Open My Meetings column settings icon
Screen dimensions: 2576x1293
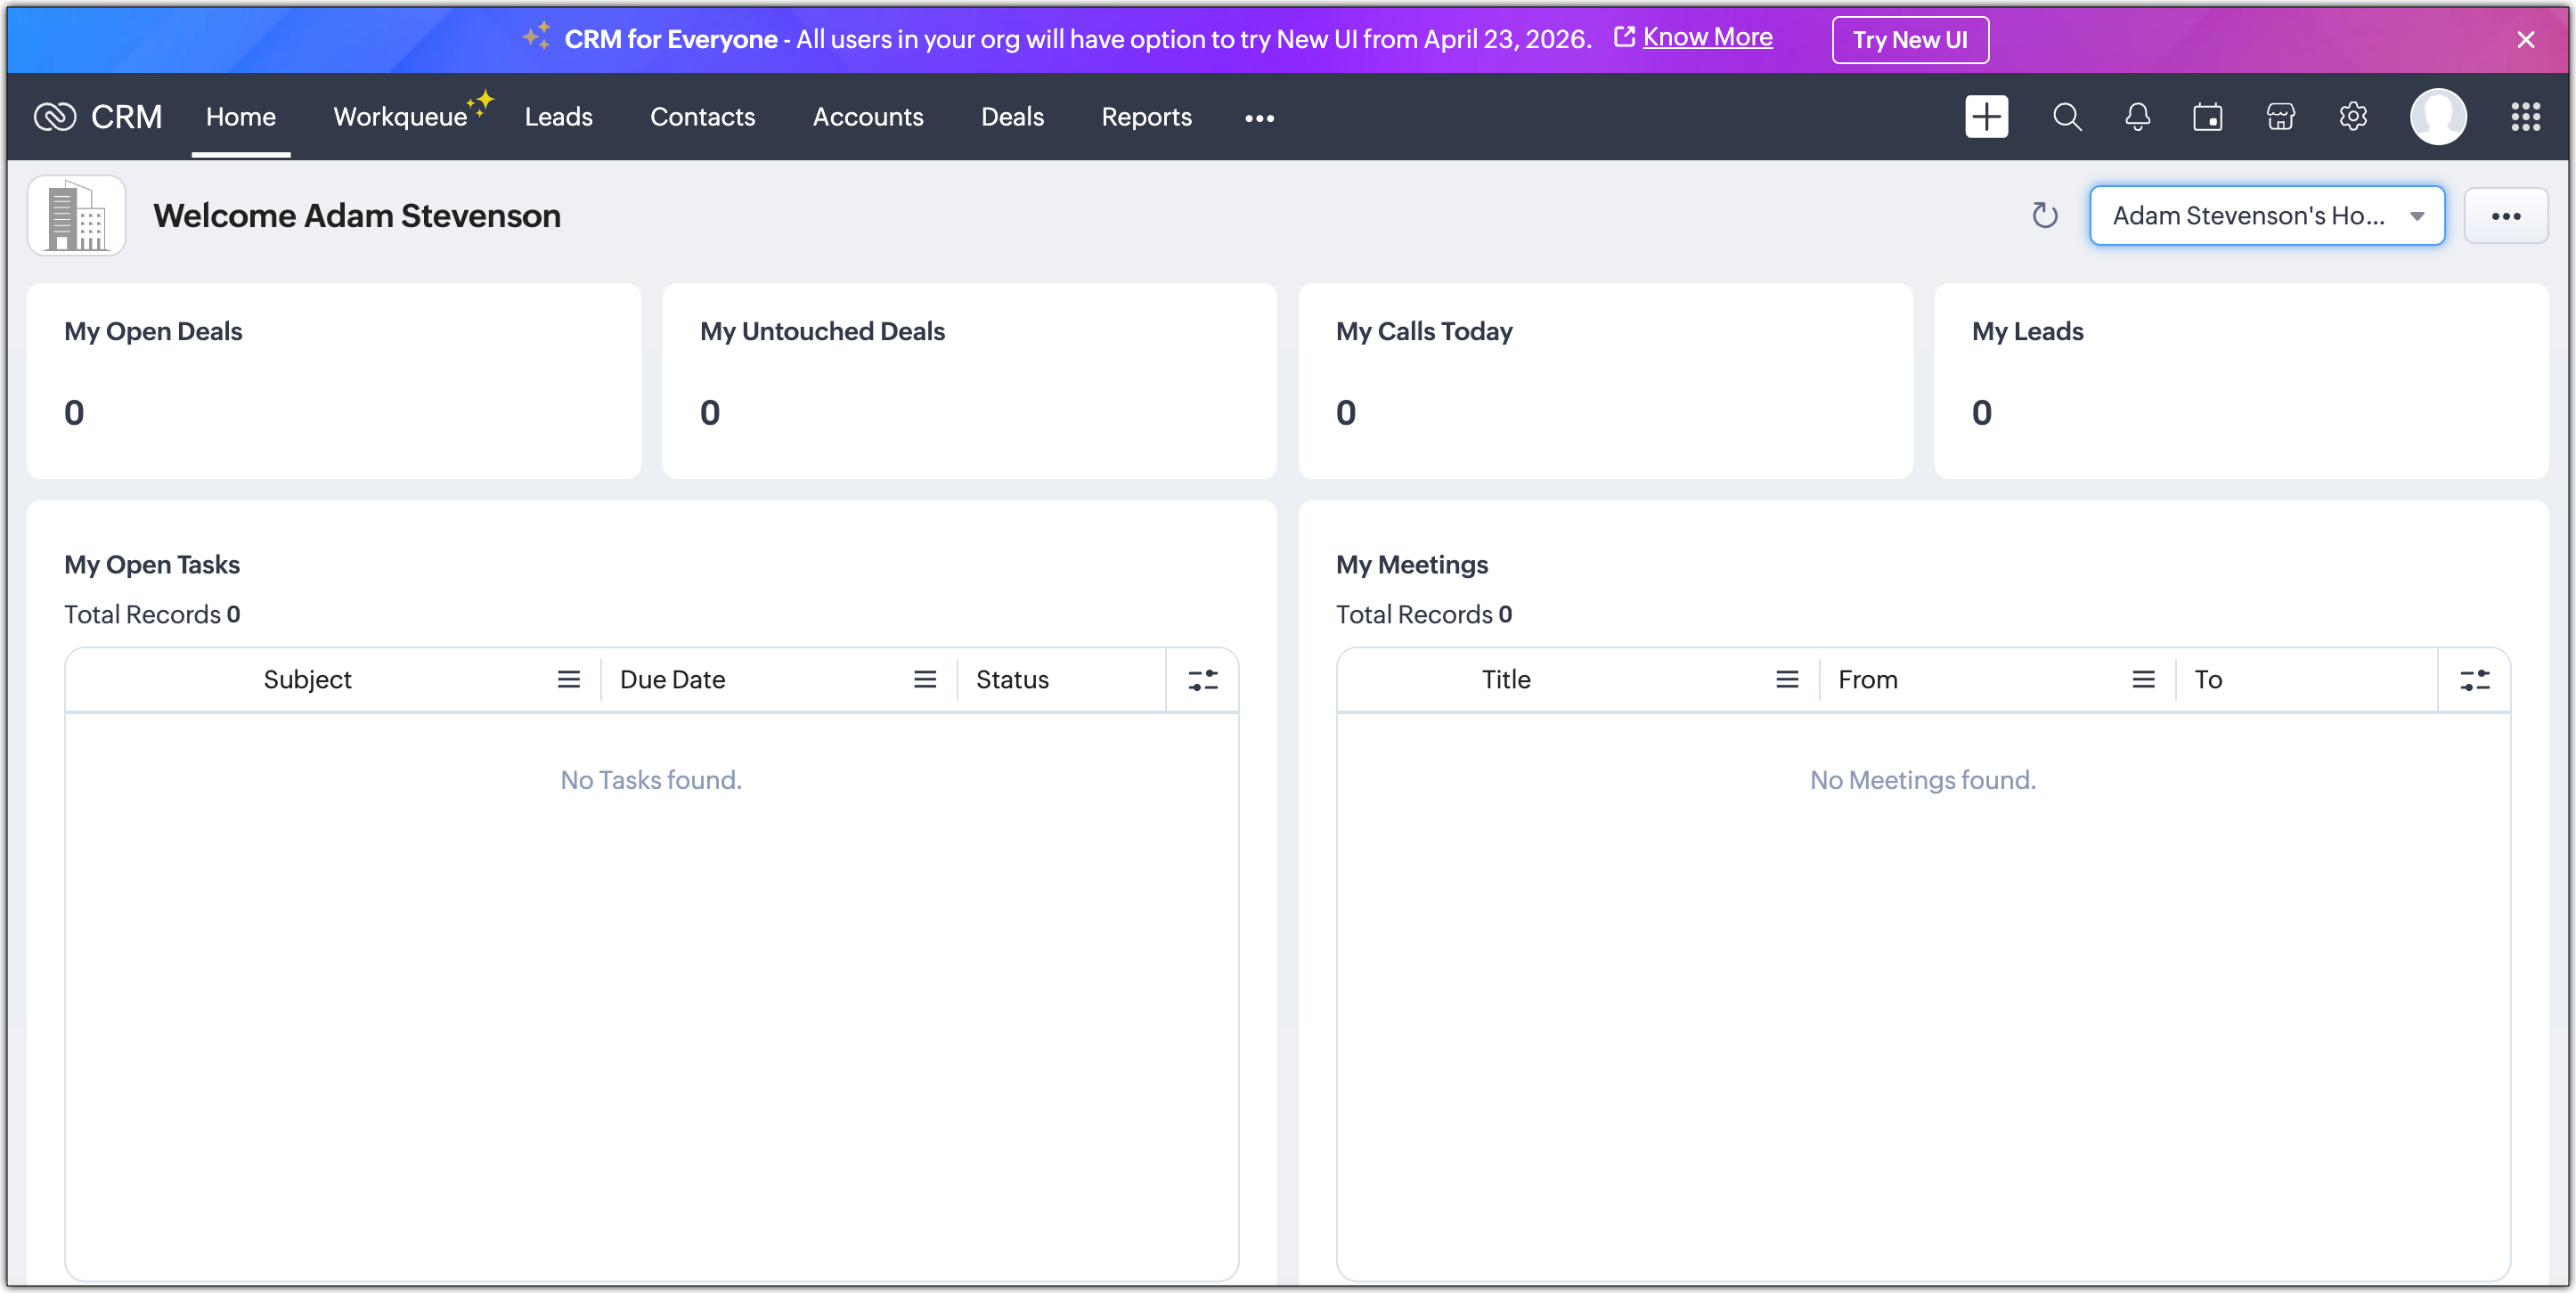coord(2474,680)
